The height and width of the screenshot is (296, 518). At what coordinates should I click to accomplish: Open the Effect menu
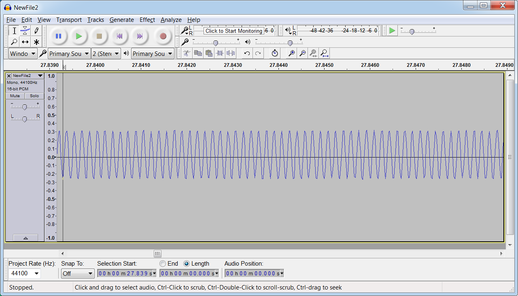pyautogui.click(x=147, y=20)
